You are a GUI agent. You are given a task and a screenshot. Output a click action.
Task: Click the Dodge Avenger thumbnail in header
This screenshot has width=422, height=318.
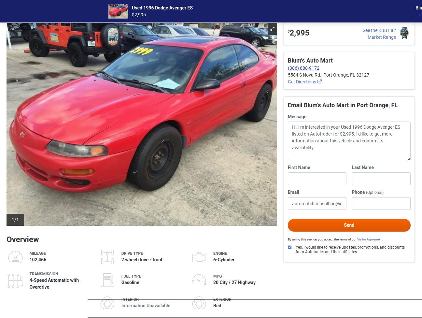tap(118, 11)
